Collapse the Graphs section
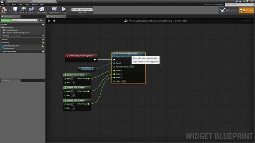This screenshot has width=255, height=143. pos(1,24)
